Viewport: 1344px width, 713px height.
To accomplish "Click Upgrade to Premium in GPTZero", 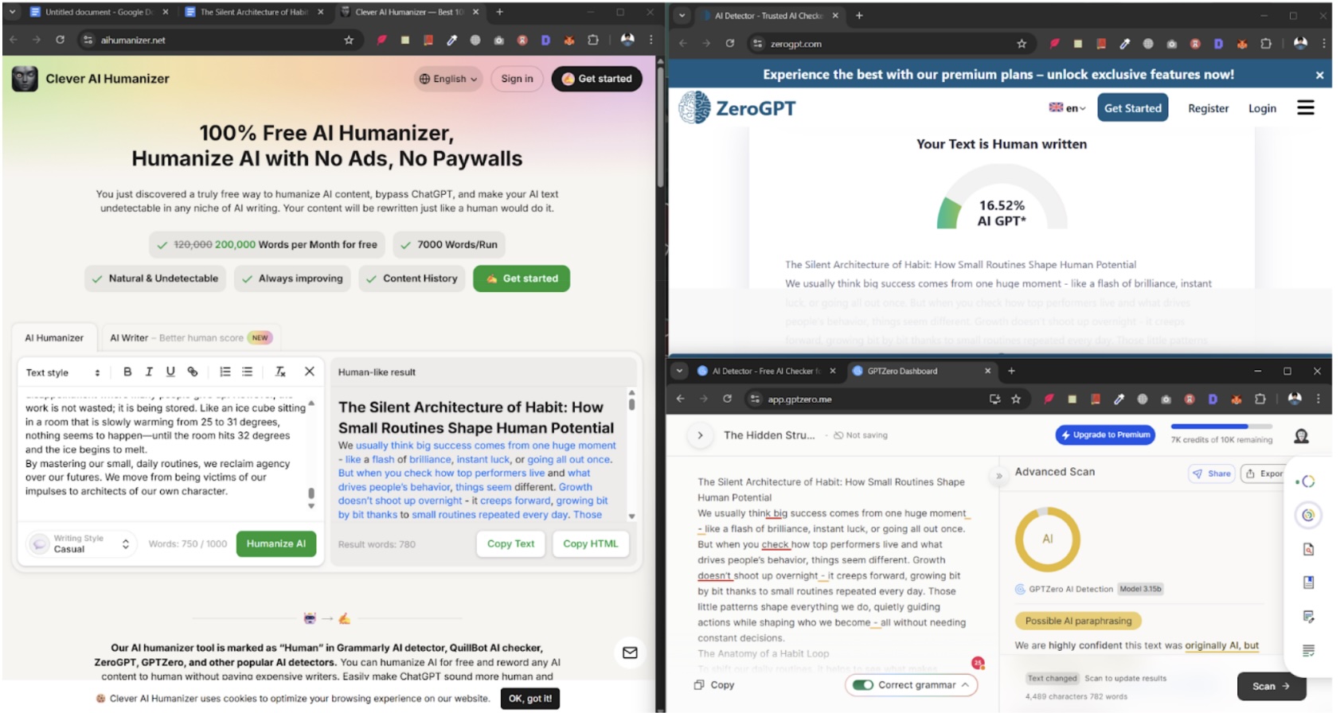I will 1105,435.
